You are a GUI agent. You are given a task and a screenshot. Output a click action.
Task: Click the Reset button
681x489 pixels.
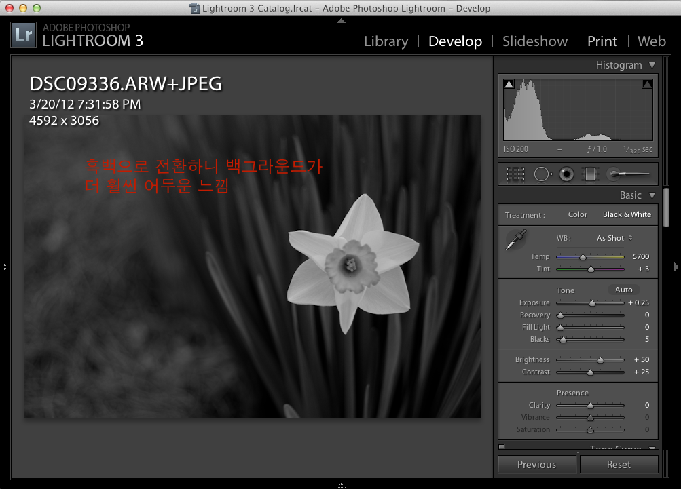(x=619, y=465)
